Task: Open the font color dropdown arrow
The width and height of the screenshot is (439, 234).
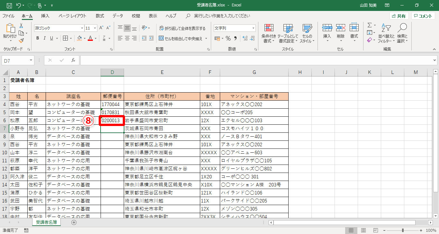Action: pos(95,38)
